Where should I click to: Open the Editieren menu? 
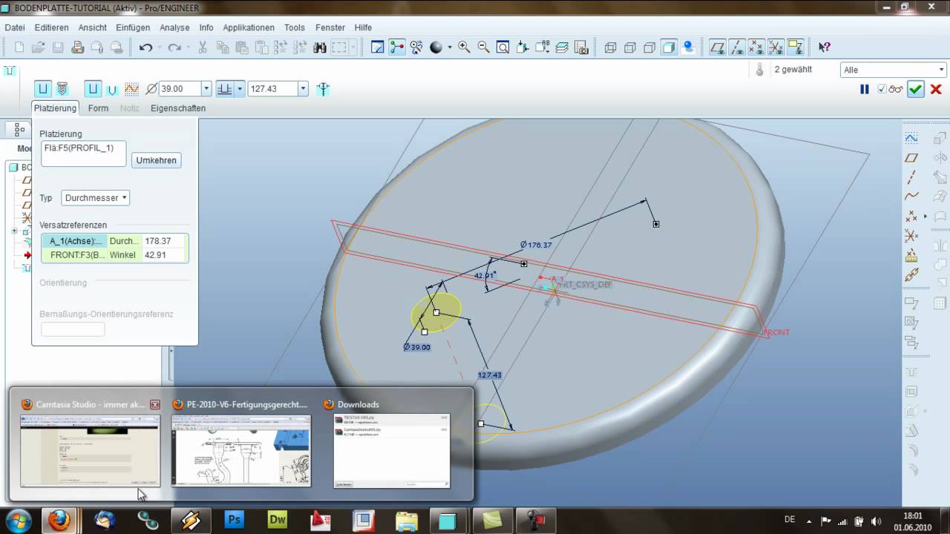[x=51, y=27]
